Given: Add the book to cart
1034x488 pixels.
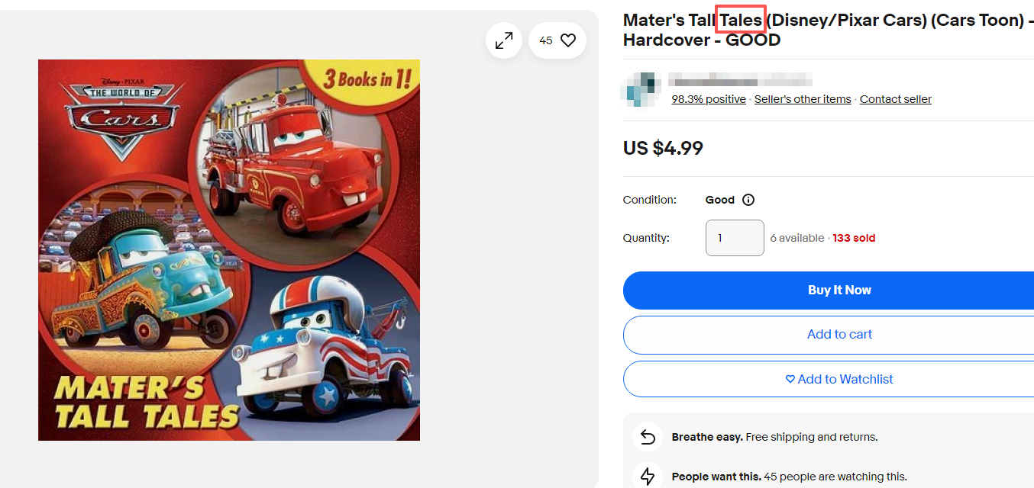Looking at the screenshot, I should [x=839, y=335].
